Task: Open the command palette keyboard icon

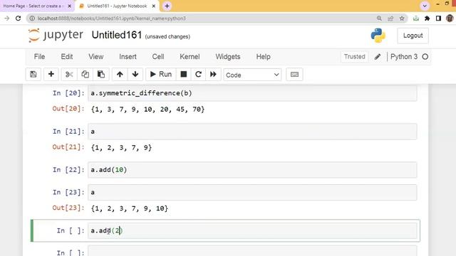Action: pyautogui.click(x=294, y=74)
